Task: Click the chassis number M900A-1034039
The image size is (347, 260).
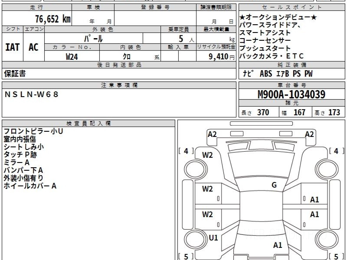Action: [x=291, y=94]
